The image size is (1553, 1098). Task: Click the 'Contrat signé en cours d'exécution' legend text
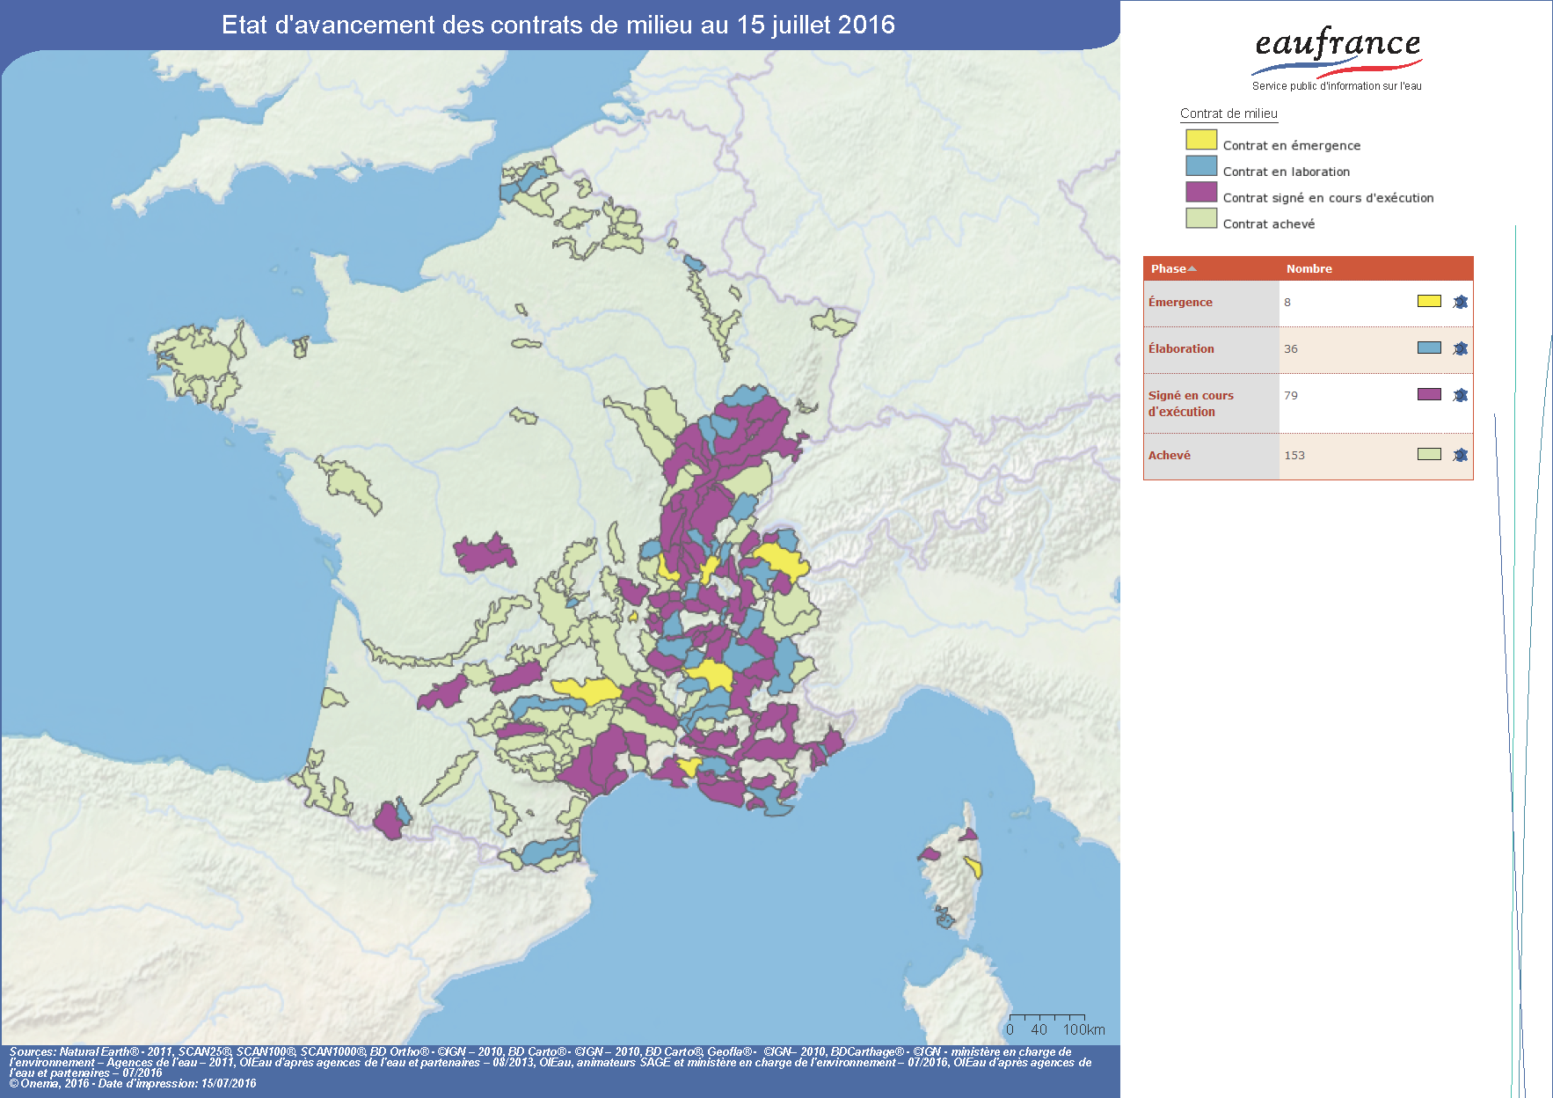pyautogui.click(x=1328, y=198)
